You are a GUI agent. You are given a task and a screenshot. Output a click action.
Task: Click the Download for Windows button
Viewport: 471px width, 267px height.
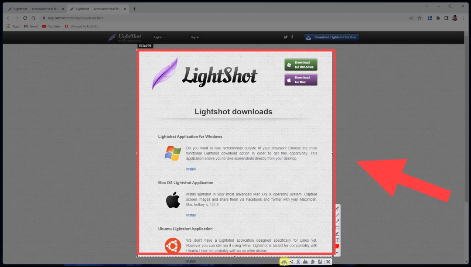300,65
